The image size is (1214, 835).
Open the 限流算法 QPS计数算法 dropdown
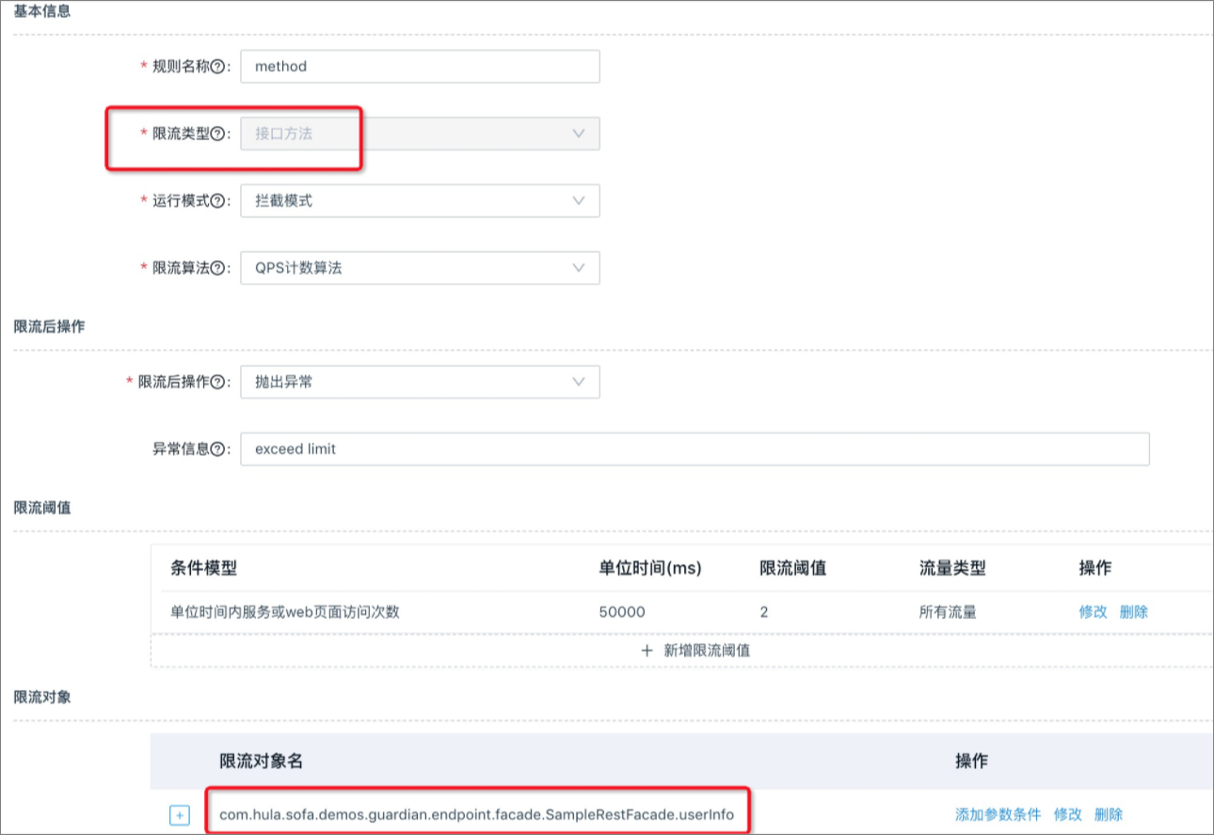coord(420,268)
